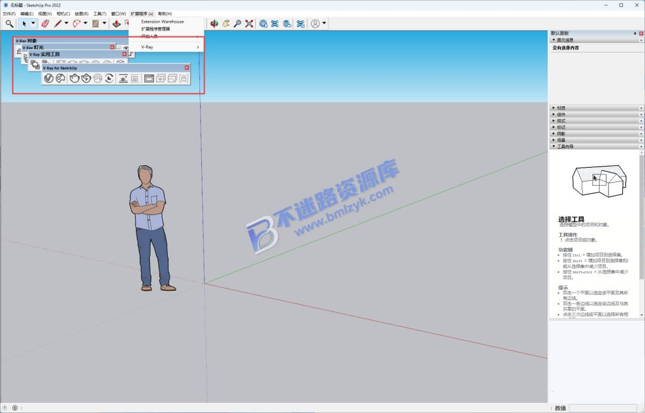Viewport: 645px width, 413px height.
Task: Collapse the 图元信息 panel
Action: 596,40
